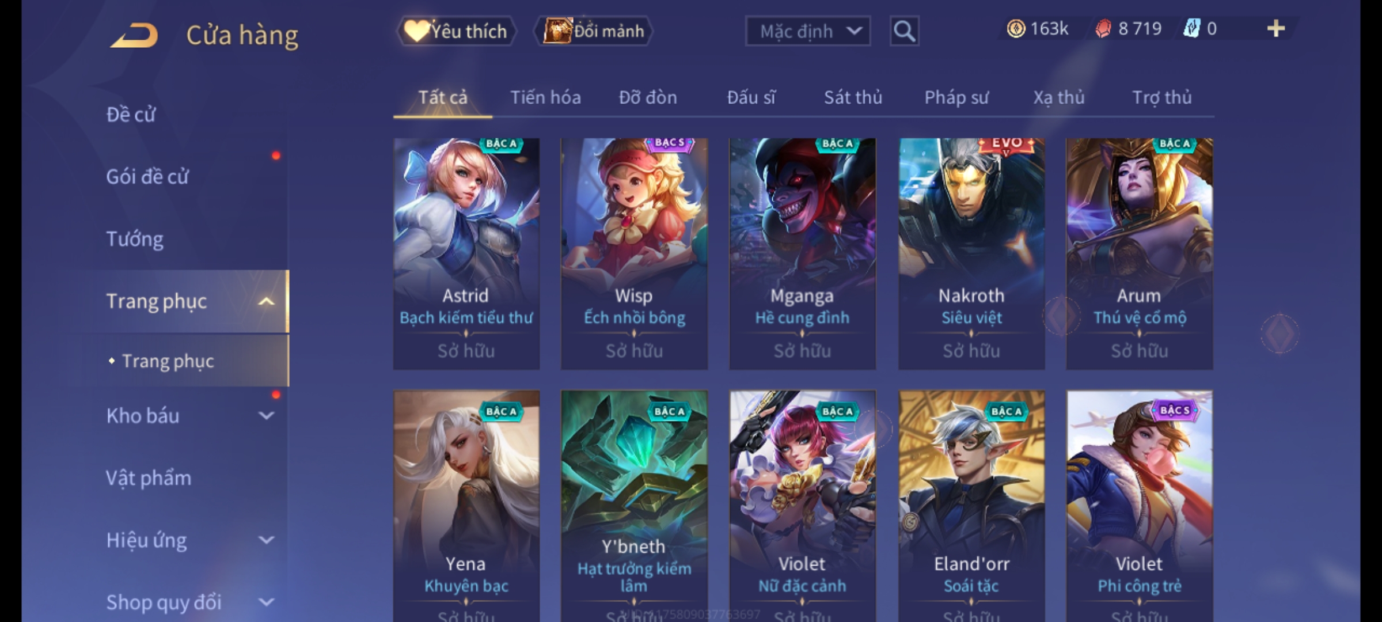Switch to the Sát thủ tab
This screenshot has width=1382, height=622.
(x=853, y=97)
